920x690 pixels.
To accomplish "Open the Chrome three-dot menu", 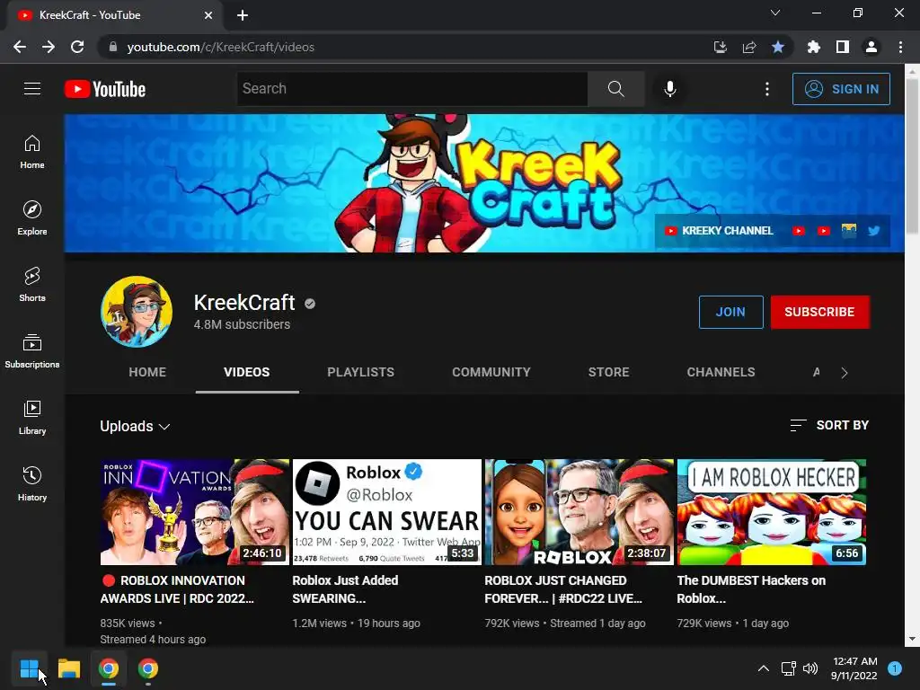I will tap(900, 47).
